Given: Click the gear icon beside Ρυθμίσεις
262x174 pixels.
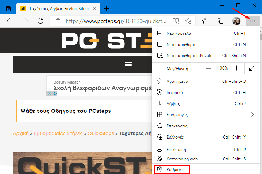Looking at the screenshot, I should pos(160,169).
